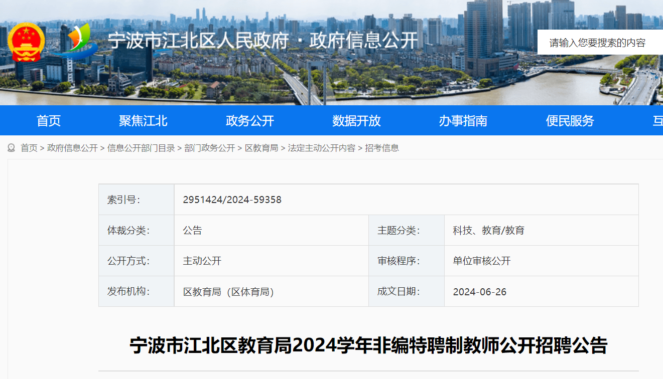Click the national emblem icon in header

pos(26,42)
